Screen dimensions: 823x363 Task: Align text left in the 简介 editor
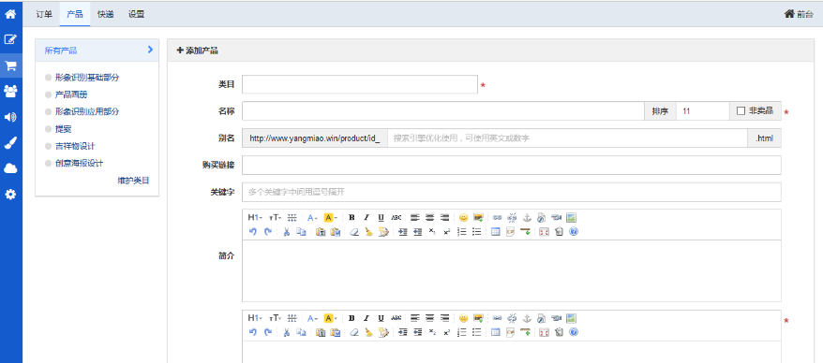pos(415,217)
